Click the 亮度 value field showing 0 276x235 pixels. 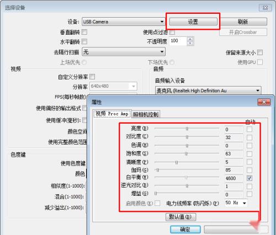234,130
